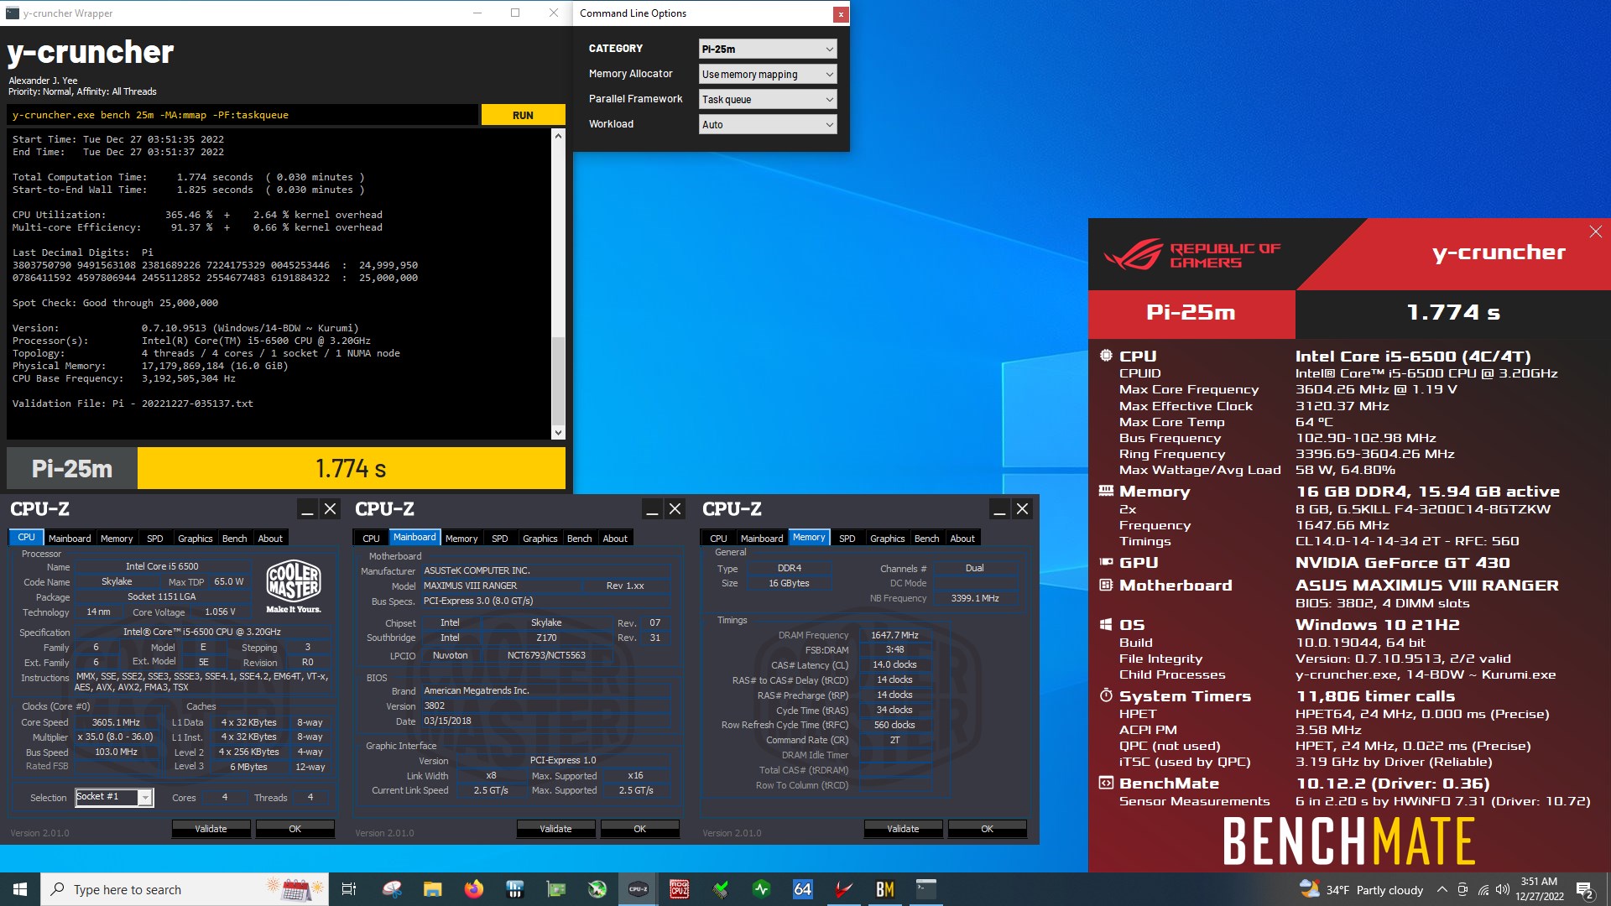Open Task View on the taskbar
Viewport: 1611px width, 906px height.
coord(349,889)
